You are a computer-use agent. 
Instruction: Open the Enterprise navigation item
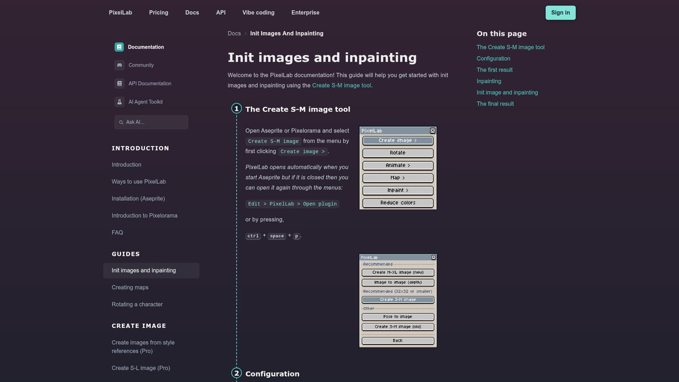click(306, 12)
